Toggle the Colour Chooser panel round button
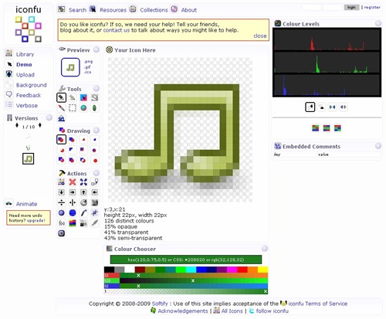 (x=265, y=249)
